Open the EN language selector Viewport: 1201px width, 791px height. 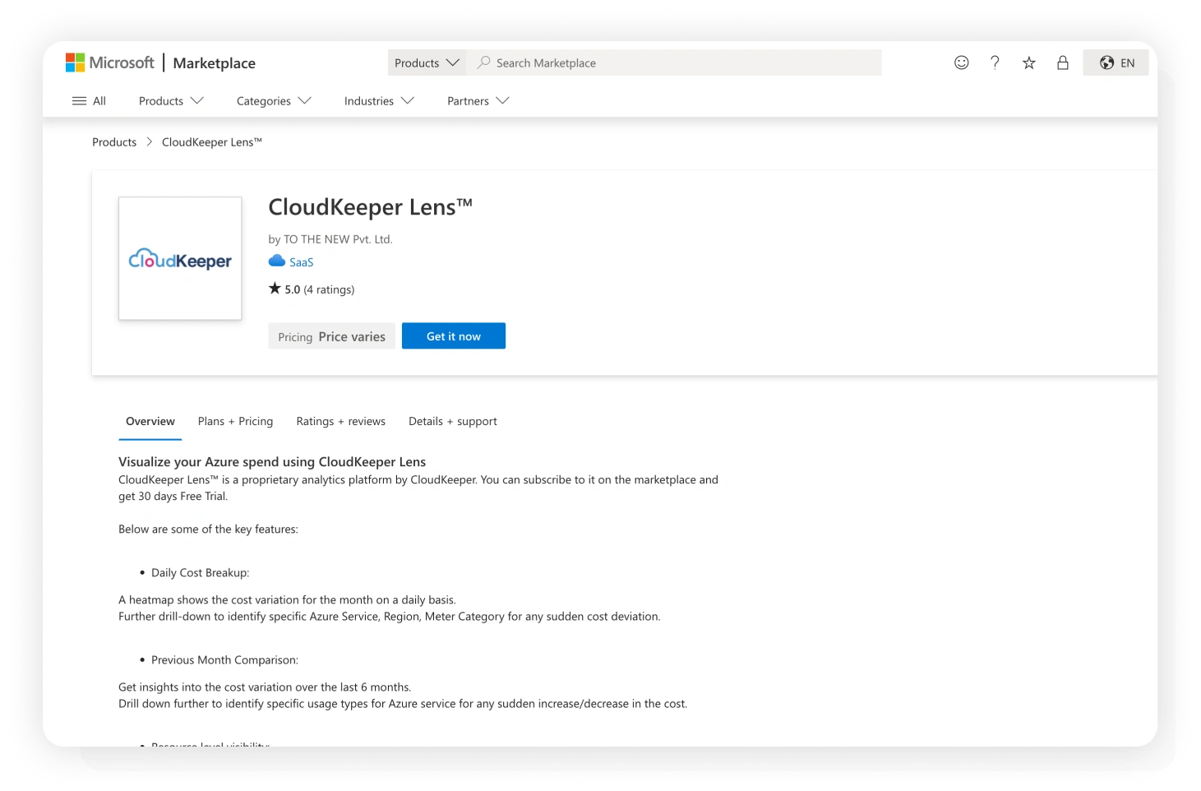[1116, 62]
